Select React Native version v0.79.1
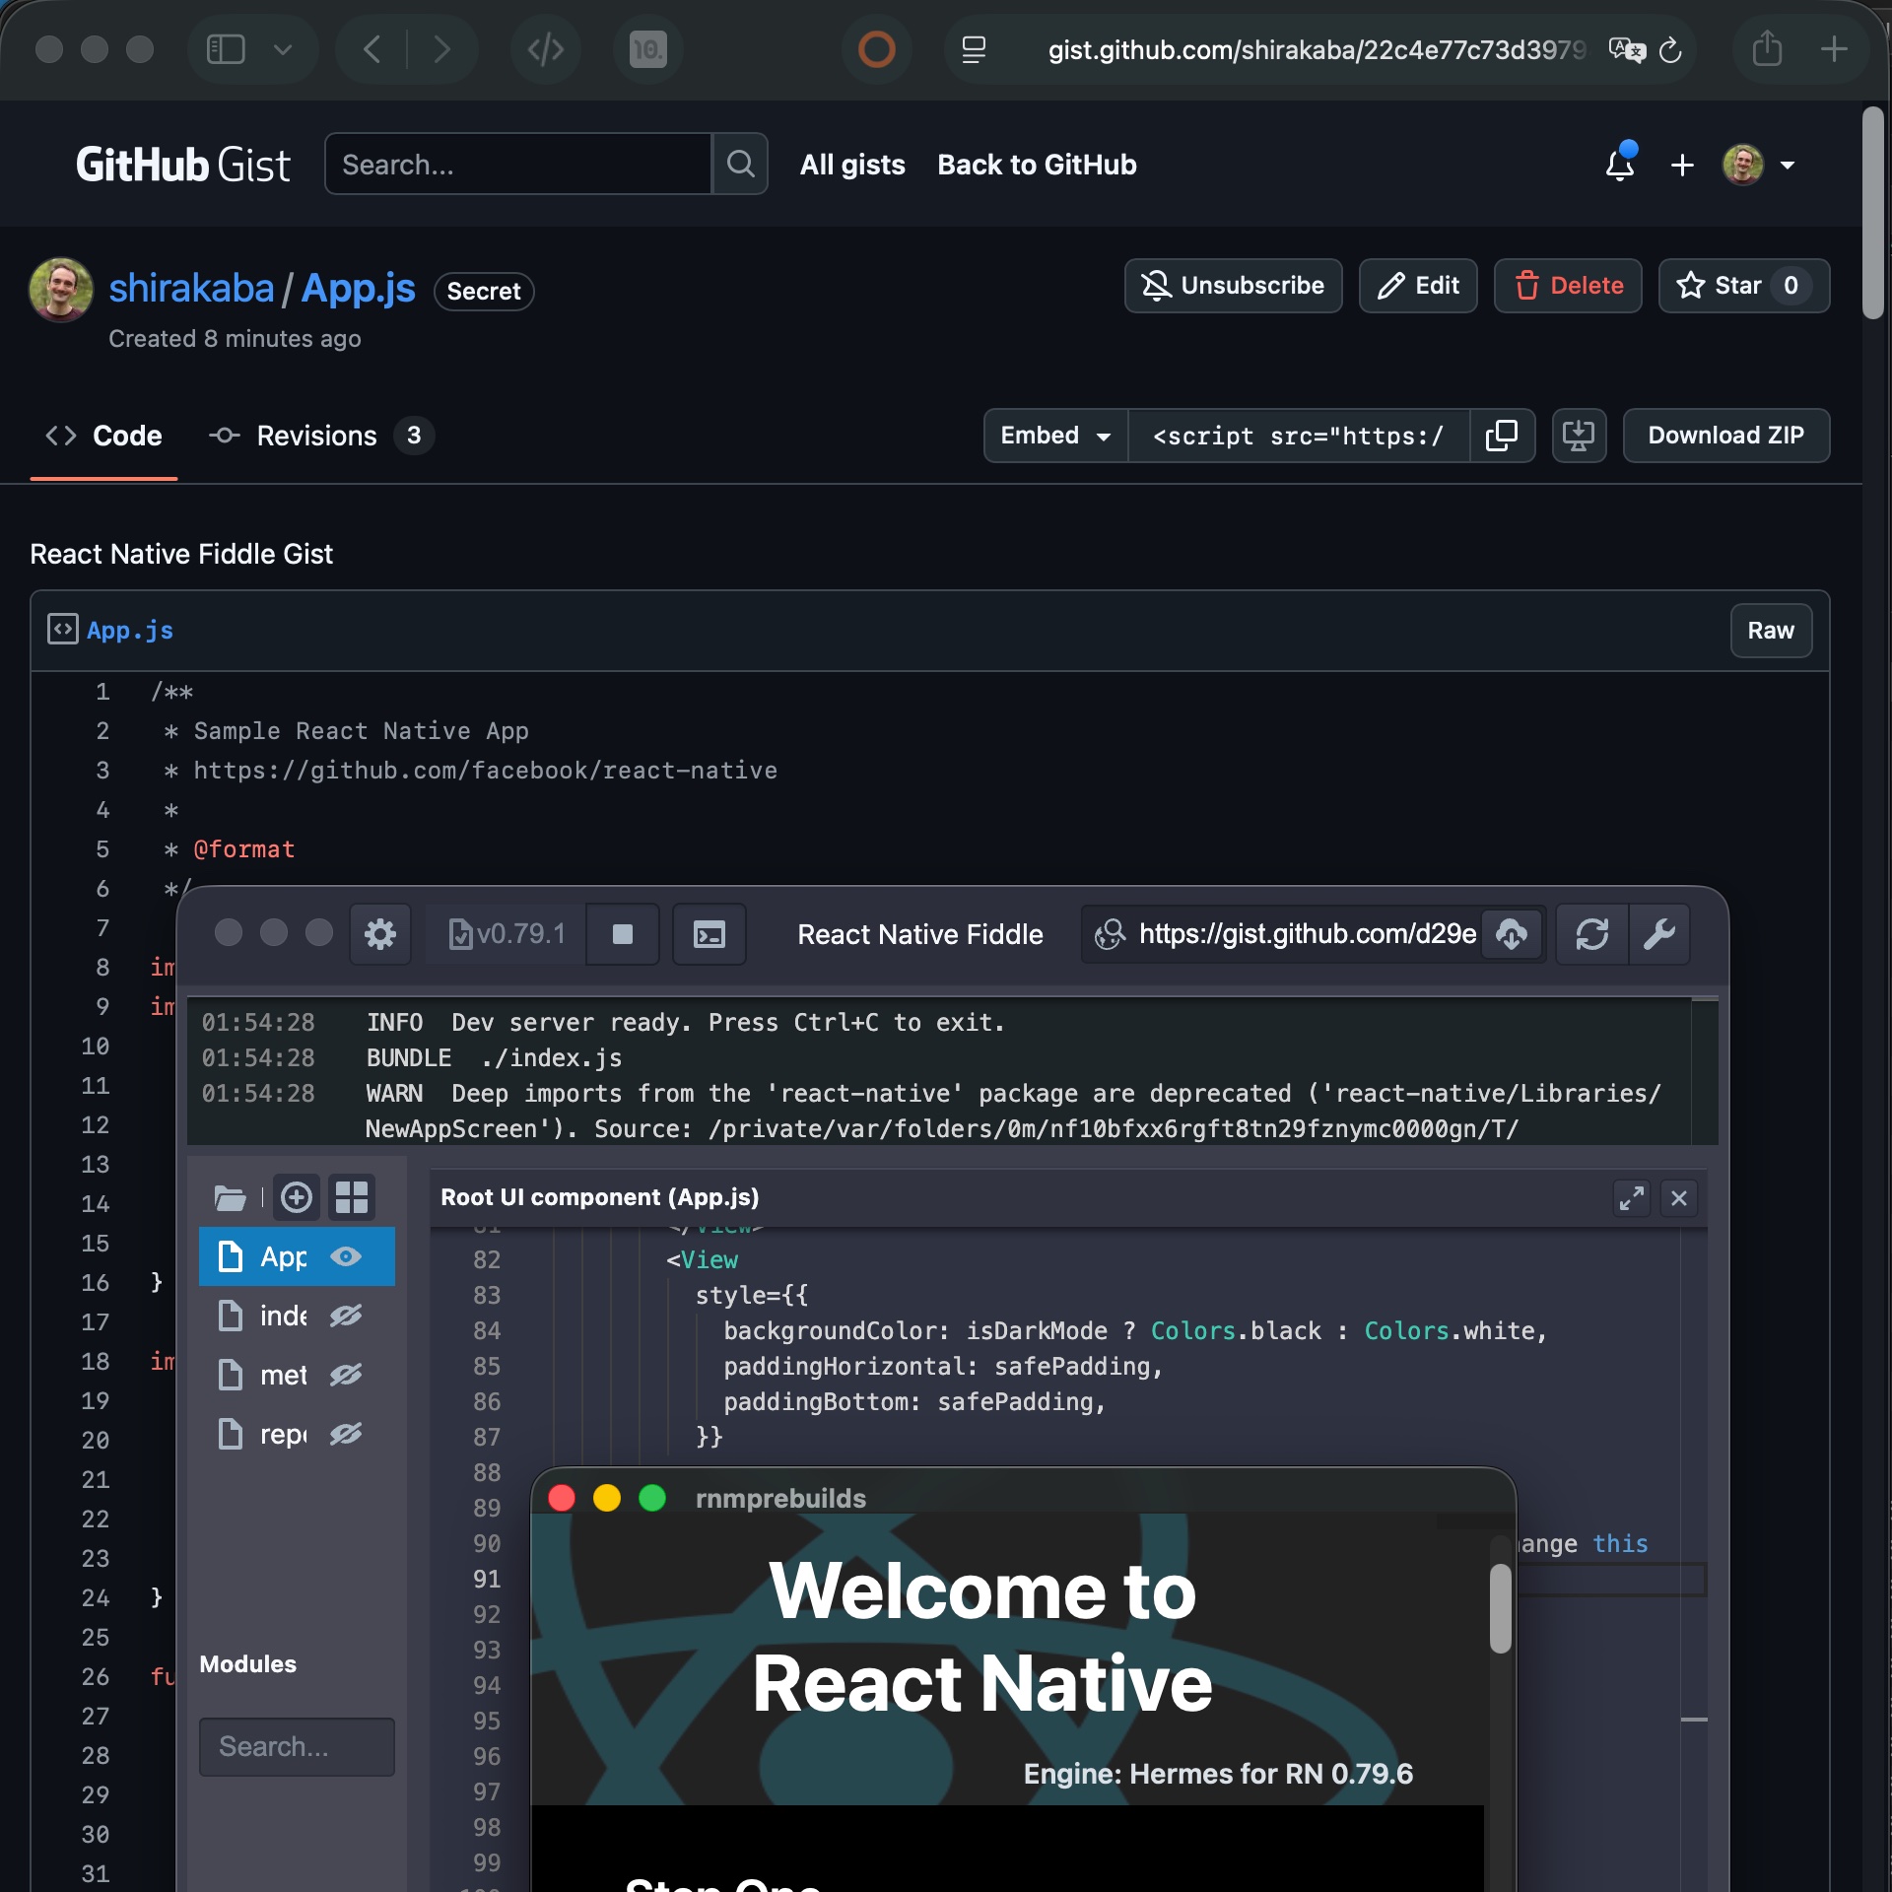Viewport: 1892px width, 1892px height. pyautogui.click(x=507, y=933)
